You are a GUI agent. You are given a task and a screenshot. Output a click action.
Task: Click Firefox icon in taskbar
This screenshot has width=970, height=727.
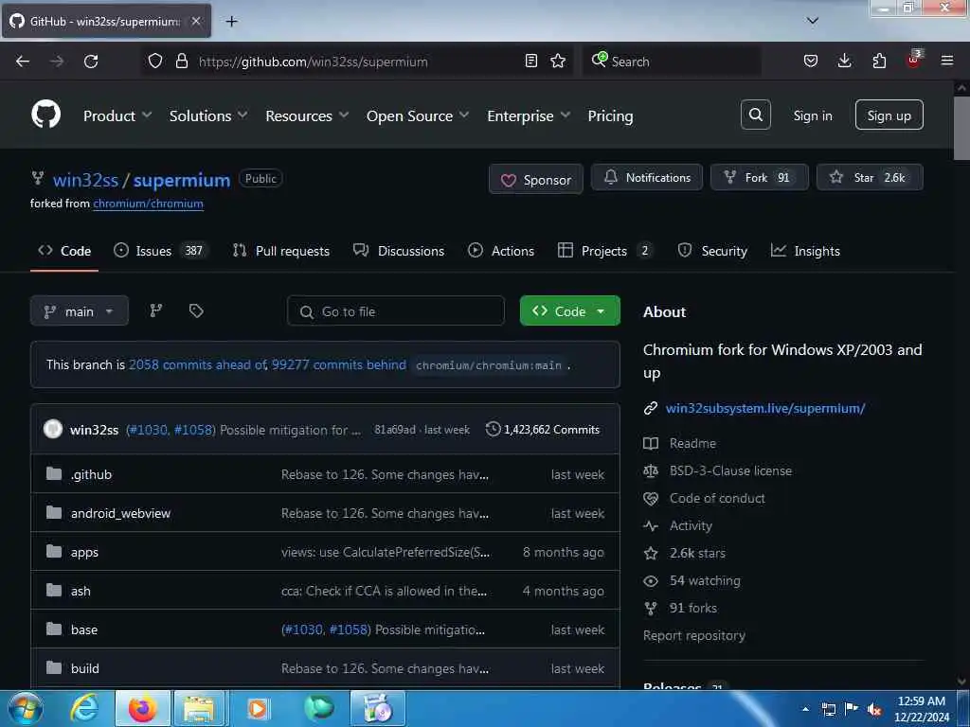(x=142, y=708)
